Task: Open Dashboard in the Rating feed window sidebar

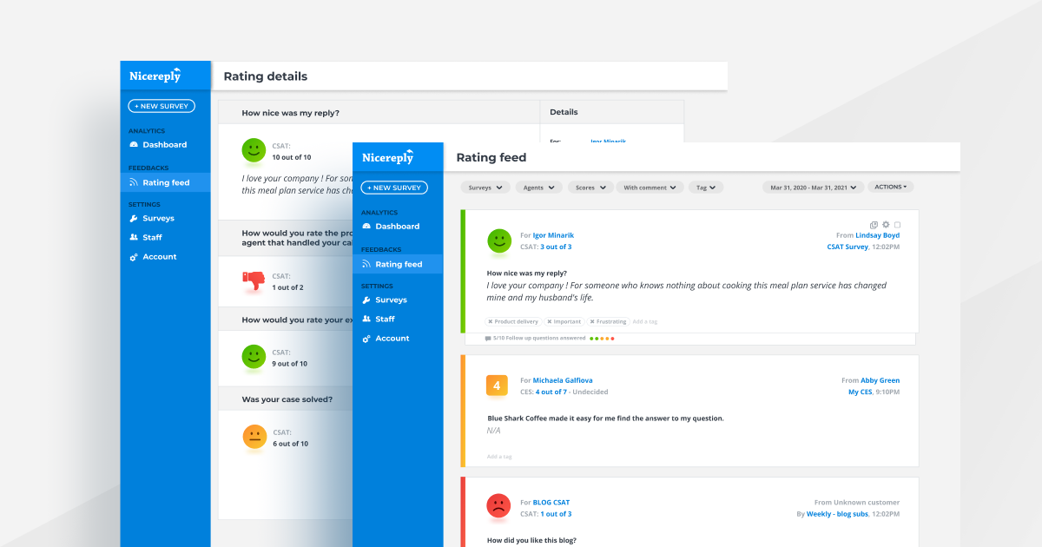Action: point(391,227)
